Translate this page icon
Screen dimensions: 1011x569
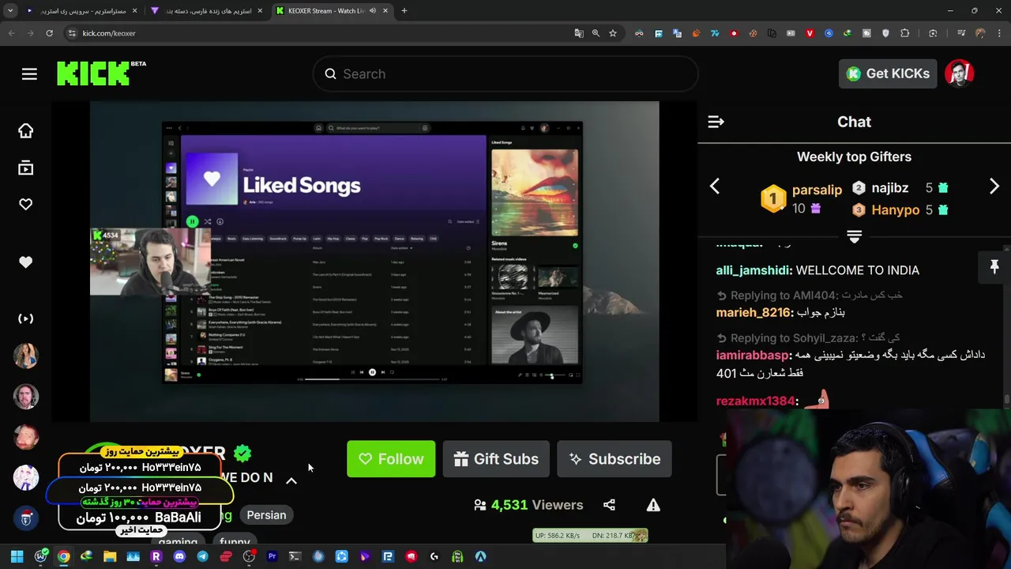click(579, 33)
